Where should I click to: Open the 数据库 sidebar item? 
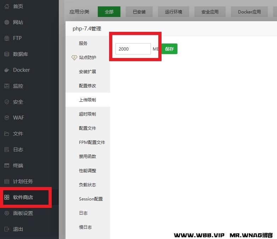point(21,54)
